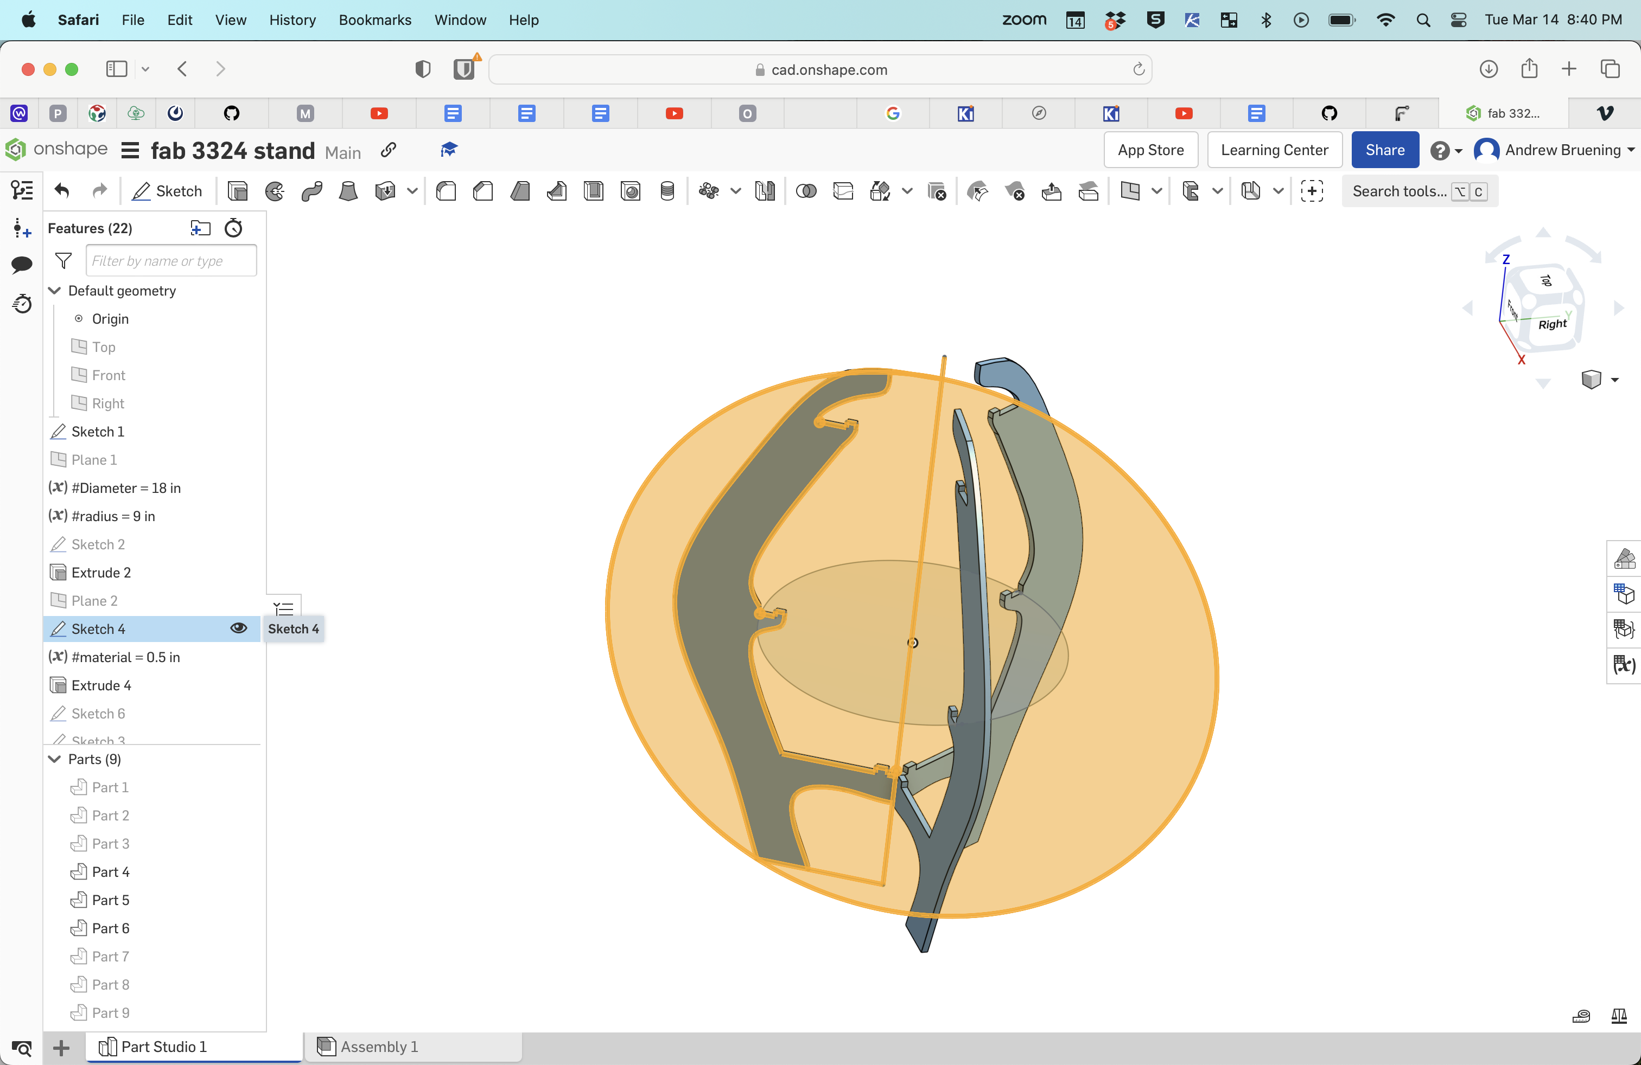Select the Rib tool

click(x=556, y=191)
